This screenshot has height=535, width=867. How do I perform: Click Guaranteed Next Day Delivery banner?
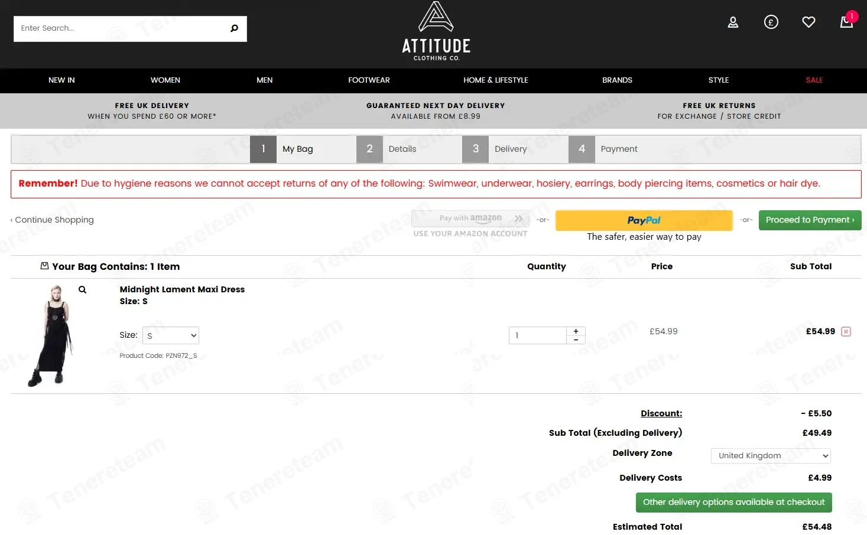pos(436,111)
